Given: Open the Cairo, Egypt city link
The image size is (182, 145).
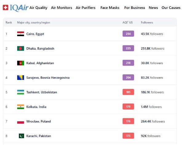Looking at the screenshot, I should [35, 34].
